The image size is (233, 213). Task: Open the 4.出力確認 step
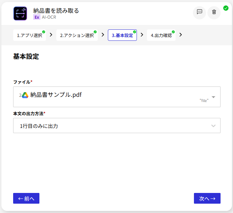click(161, 35)
